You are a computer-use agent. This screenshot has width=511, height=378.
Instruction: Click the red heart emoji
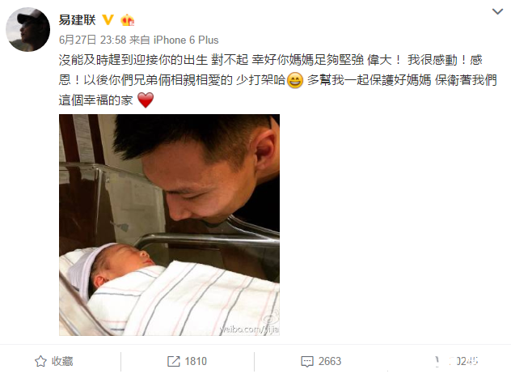coord(146,100)
